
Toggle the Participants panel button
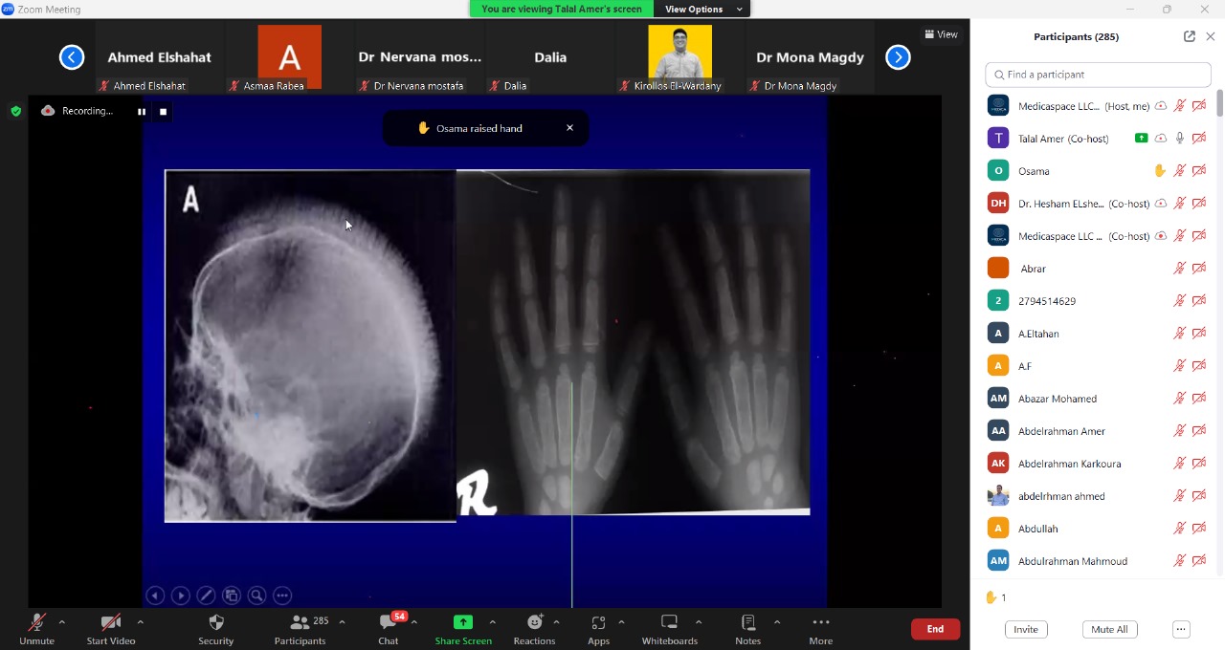[x=301, y=623]
